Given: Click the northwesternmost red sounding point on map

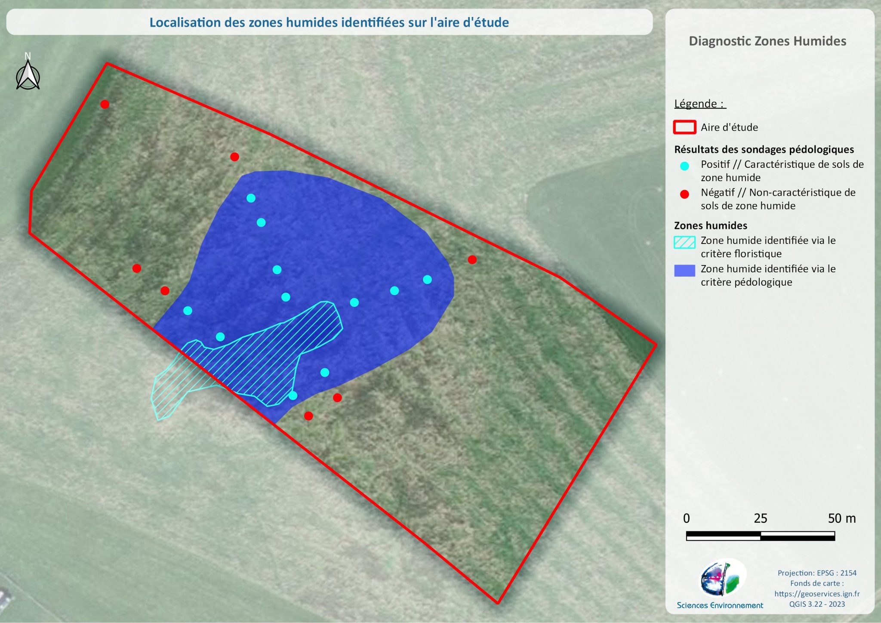Looking at the screenshot, I should pyautogui.click(x=105, y=104).
